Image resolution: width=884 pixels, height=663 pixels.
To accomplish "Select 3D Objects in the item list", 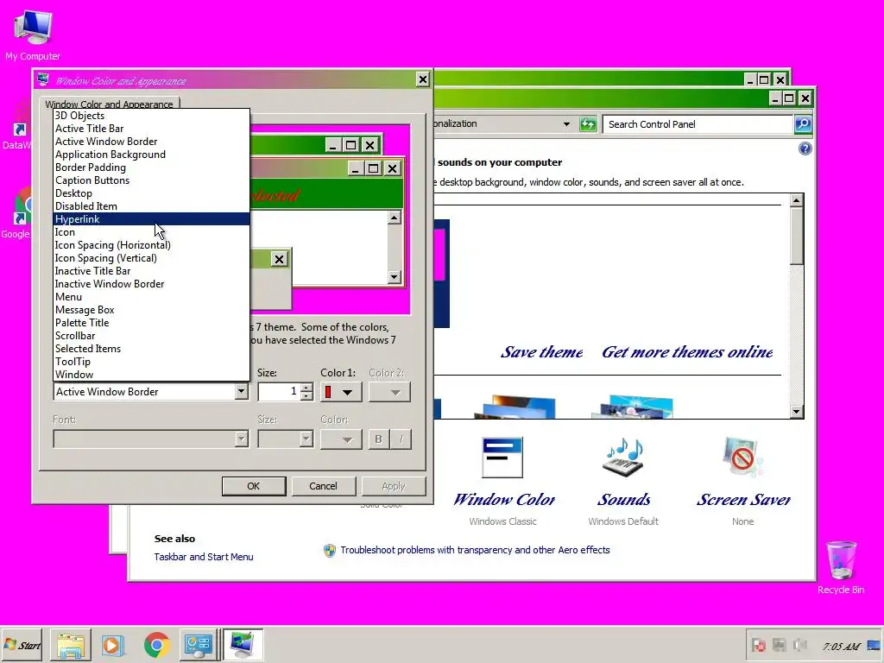I will (x=151, y=116).
